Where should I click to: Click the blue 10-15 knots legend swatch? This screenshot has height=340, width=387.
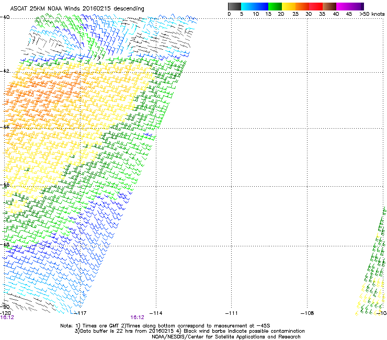click(261, 6)
